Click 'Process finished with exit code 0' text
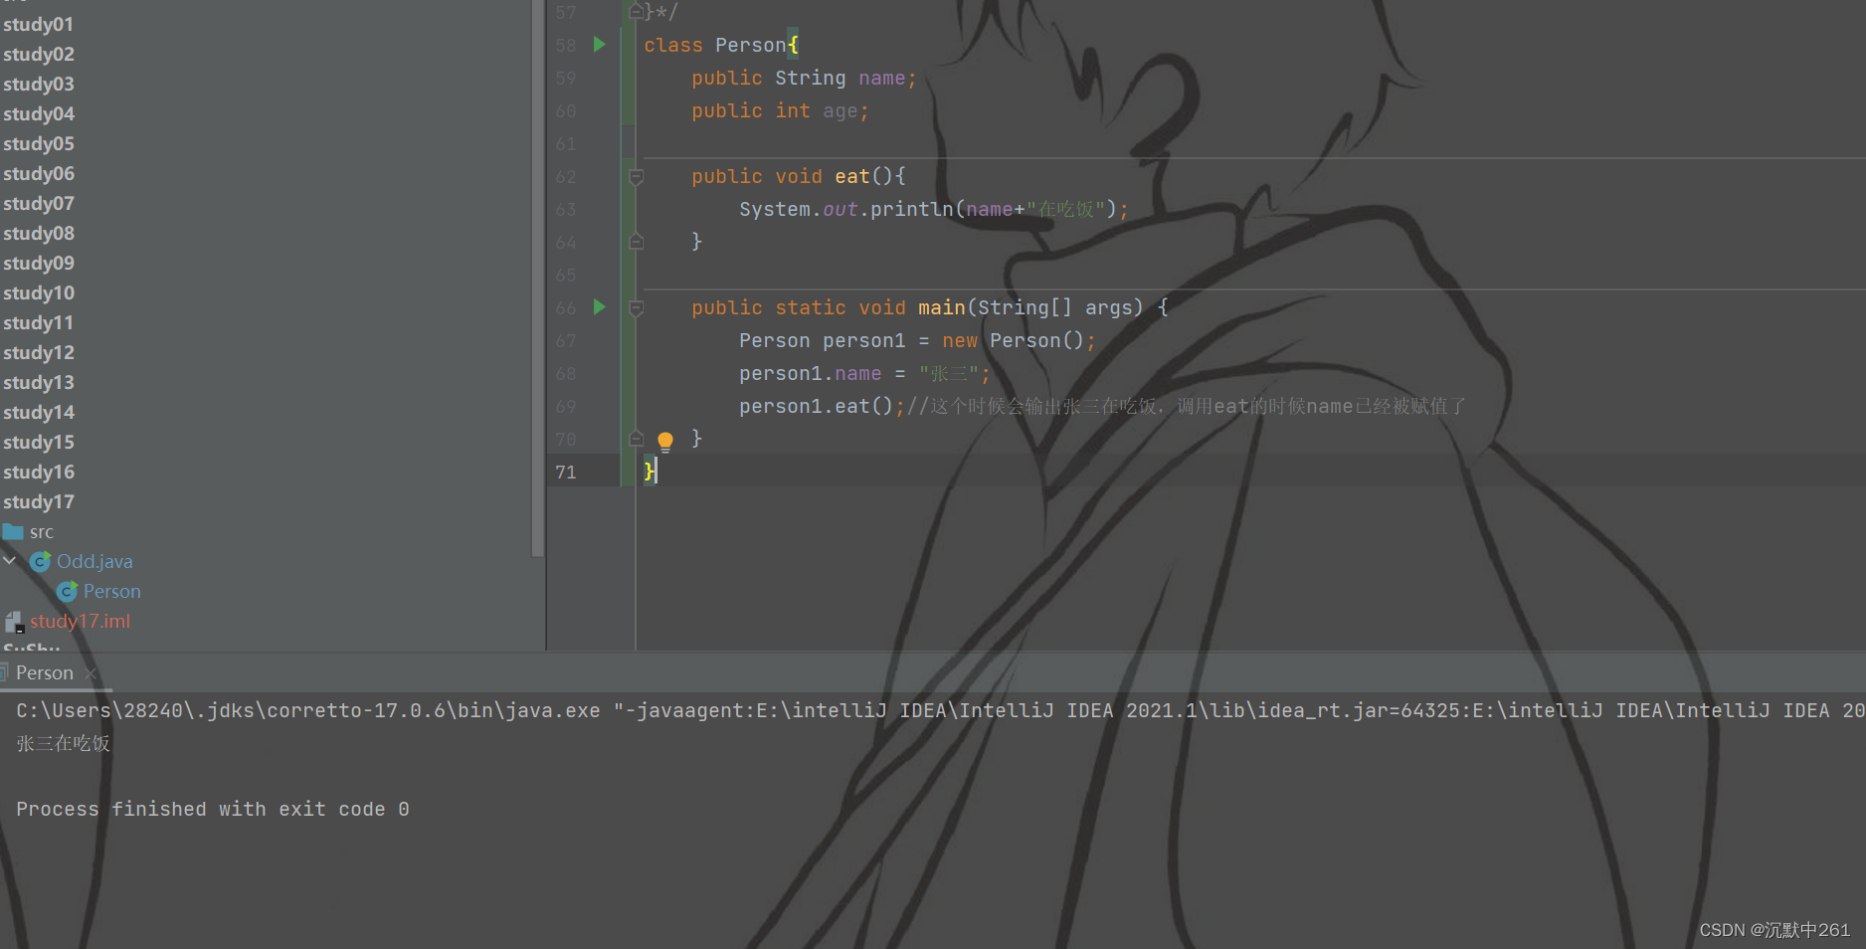The height and width of the screenshot is (949, 1866). click(212, 809)
